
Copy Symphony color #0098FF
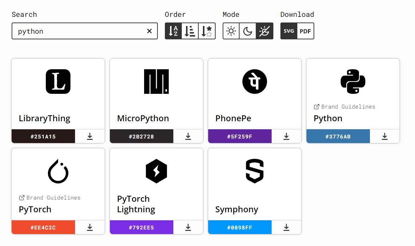(x=240, y=227)
